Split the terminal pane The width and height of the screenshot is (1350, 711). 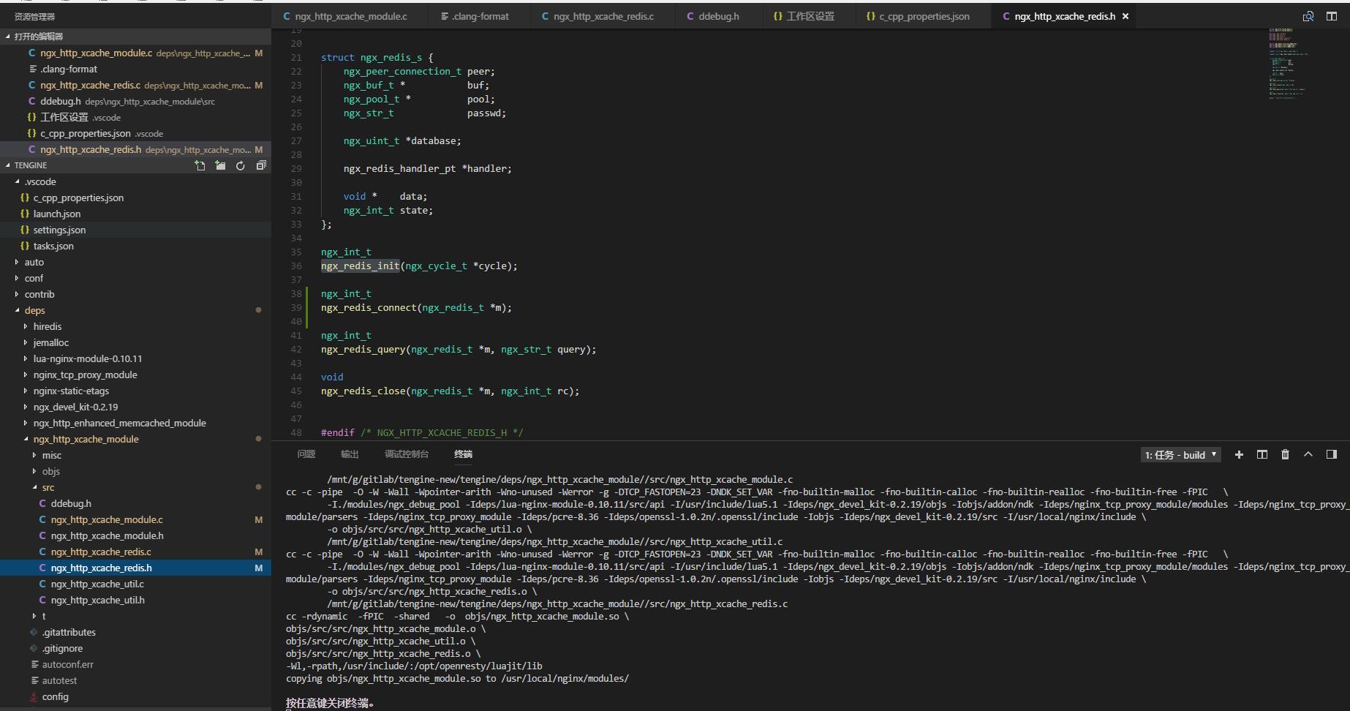[1262, 454]
